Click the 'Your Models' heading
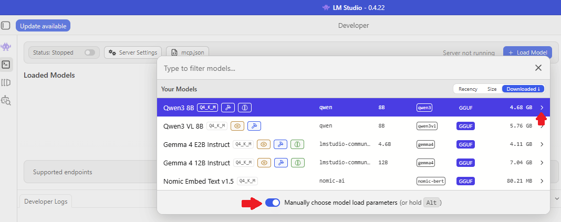Image resolution: width=561 pixels, height=222 pixels. [x=179, y=89]
